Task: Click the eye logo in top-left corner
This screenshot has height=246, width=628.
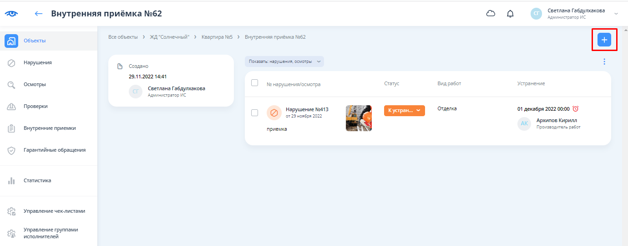Action: tap(11, 14)
